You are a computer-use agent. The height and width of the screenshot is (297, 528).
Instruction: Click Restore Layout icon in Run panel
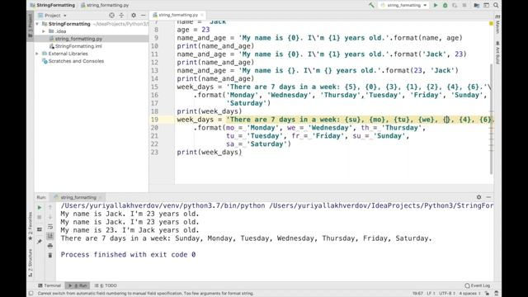click(x=40, y=229)
